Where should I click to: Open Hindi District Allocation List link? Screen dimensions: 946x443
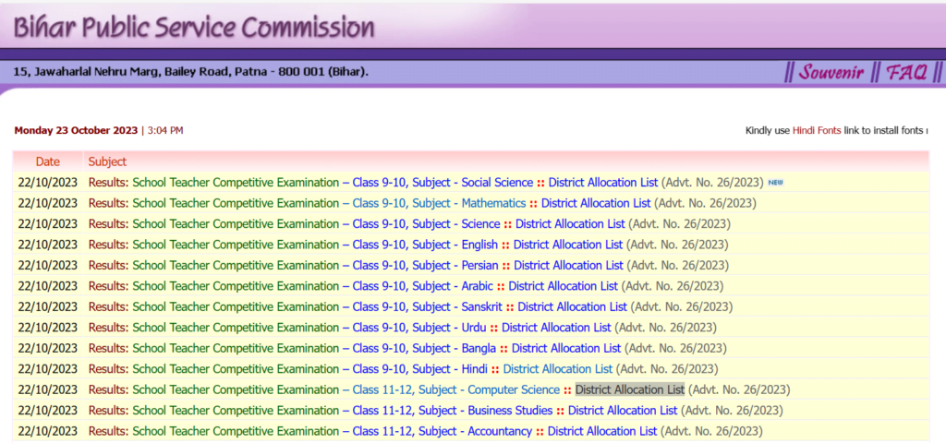click(x=557, y=369)
